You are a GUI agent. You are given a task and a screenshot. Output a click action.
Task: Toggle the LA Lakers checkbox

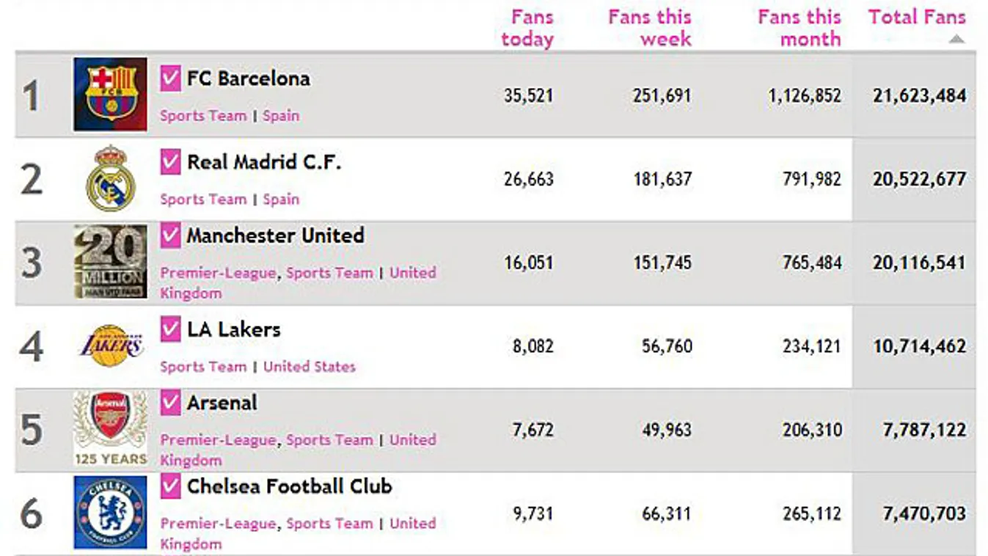pos(170,329)
